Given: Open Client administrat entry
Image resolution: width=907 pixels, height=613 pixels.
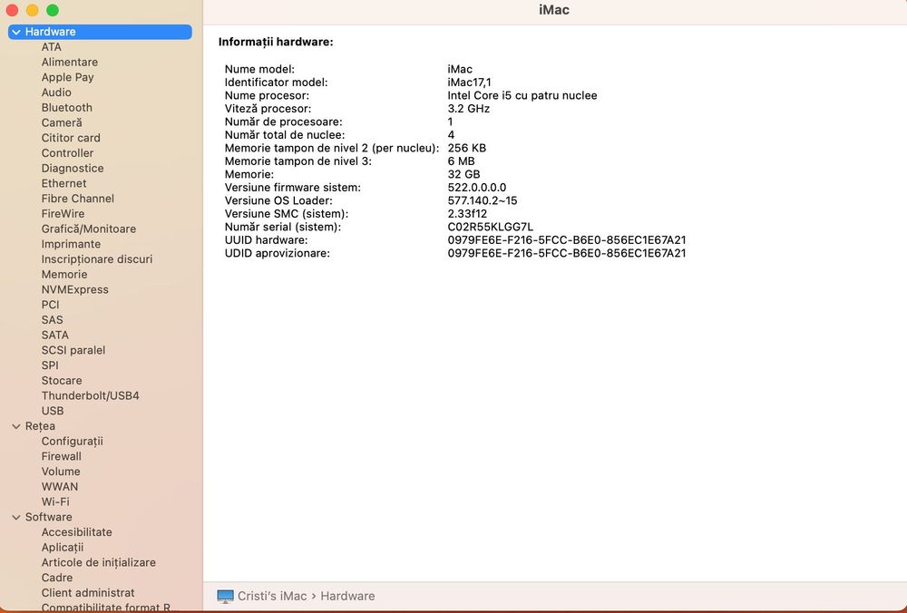Looking at the screenshot, I should pyautogui.click(x=87, y=593).
